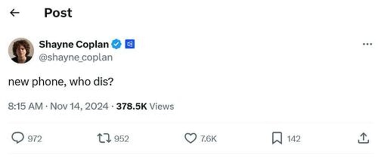
Task: Click the repost arrows icon
Action: tap(104, 139)
